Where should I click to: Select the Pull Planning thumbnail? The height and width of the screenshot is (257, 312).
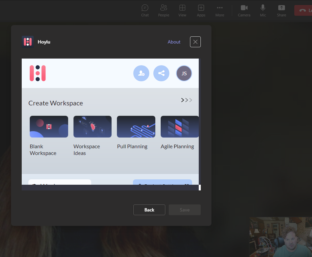[136, 126]
